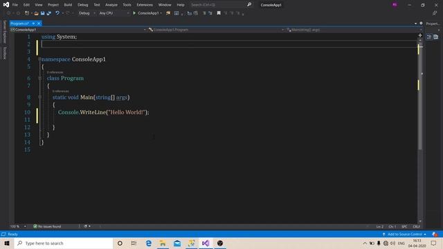Open the Mail app from the taskbar
Viewport: 443px width, 249px height.
point(177,243)
